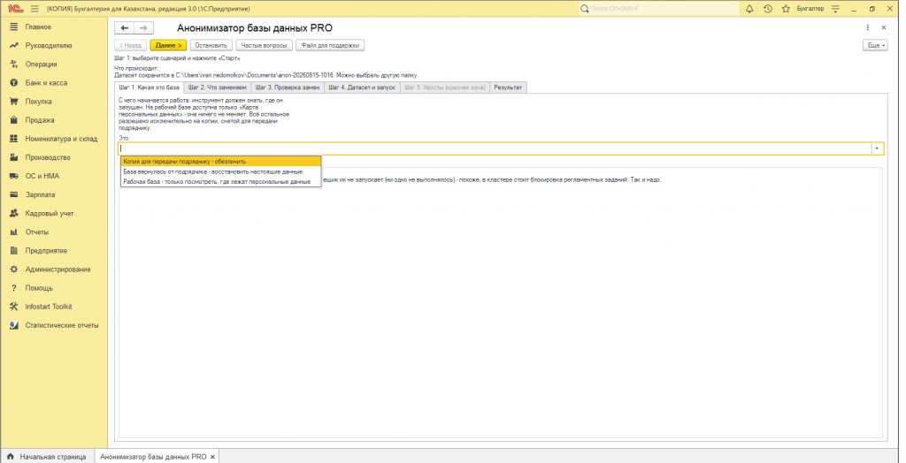Click the Предприятие building icon
906x463 pixels.
[x=14, y=251]
